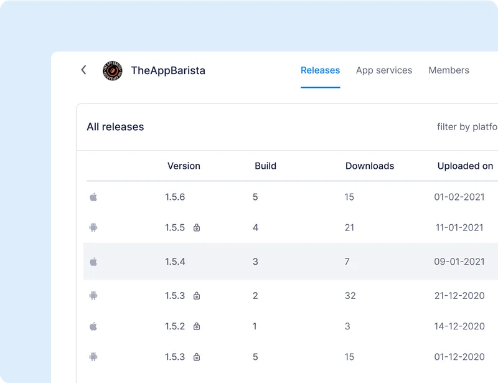Click upload date 01-12-2020

(459, 357)
